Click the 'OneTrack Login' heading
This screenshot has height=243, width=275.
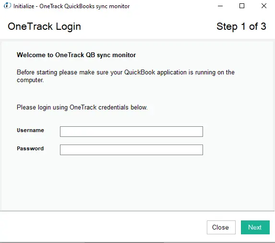[44, 27]
